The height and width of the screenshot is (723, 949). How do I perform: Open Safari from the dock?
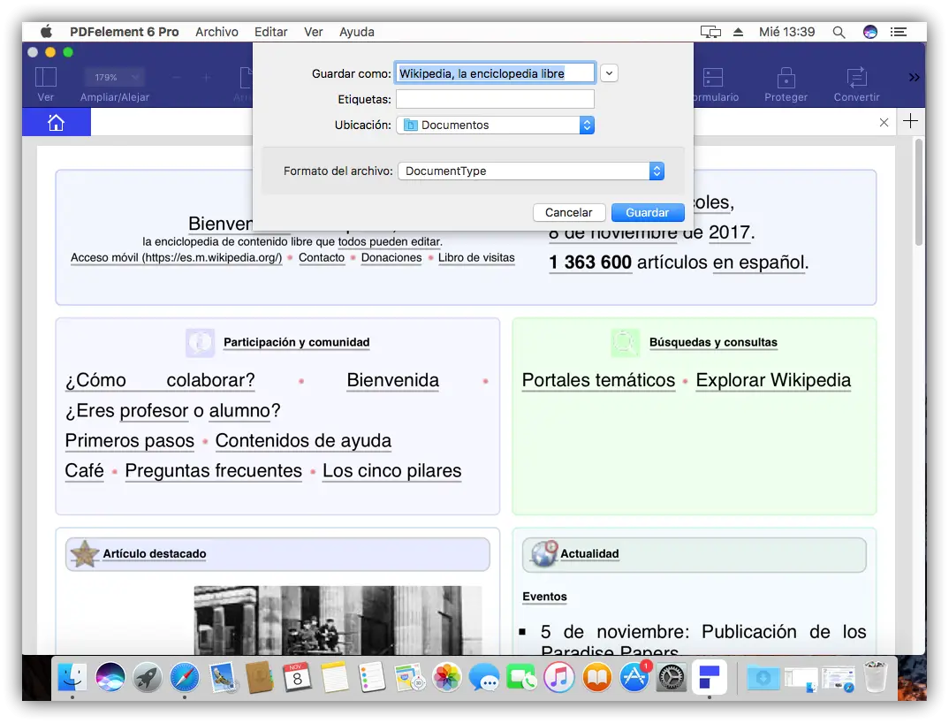(185, 676)
